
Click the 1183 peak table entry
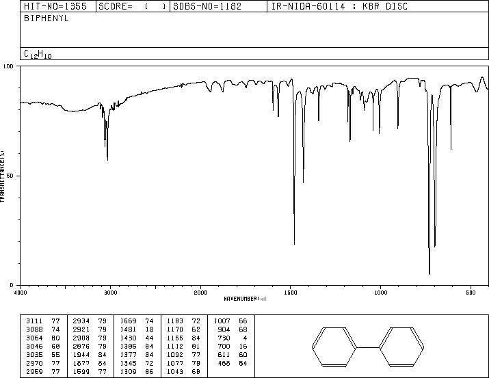tap(184, 321)
